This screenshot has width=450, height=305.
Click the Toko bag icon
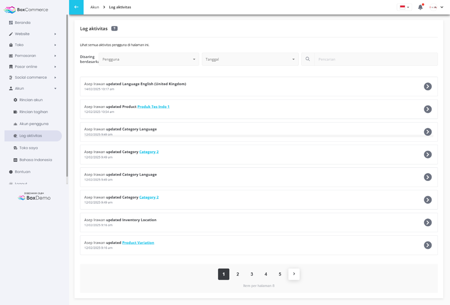11,45
